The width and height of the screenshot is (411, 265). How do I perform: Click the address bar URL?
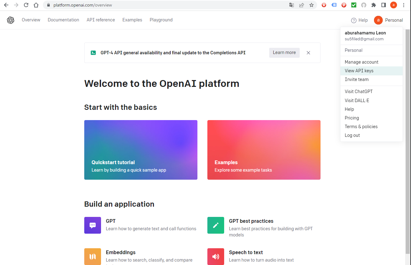click(83, 5)
